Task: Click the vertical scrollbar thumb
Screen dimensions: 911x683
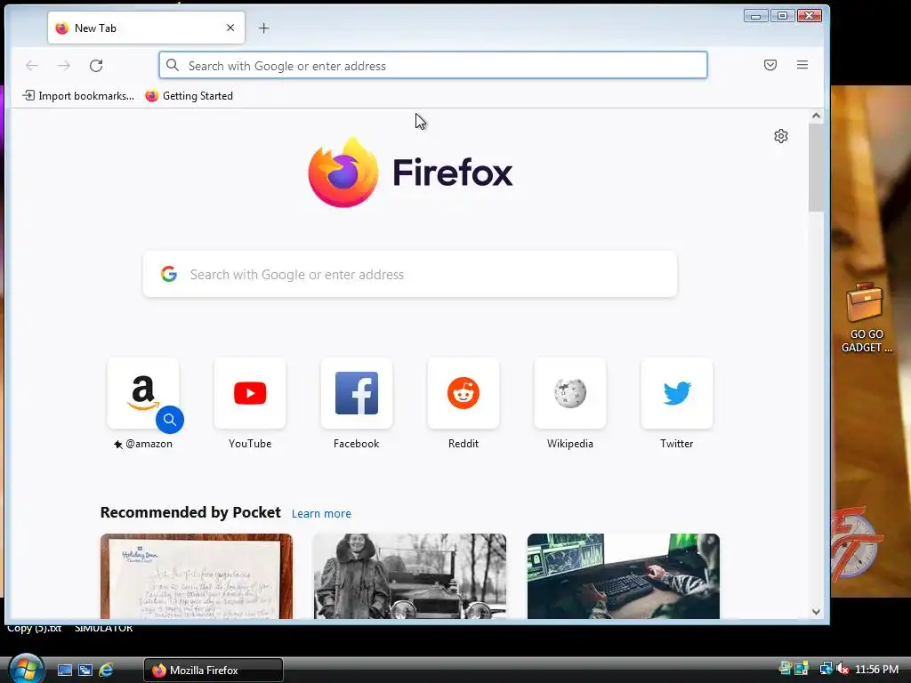Action: point(816,168)
